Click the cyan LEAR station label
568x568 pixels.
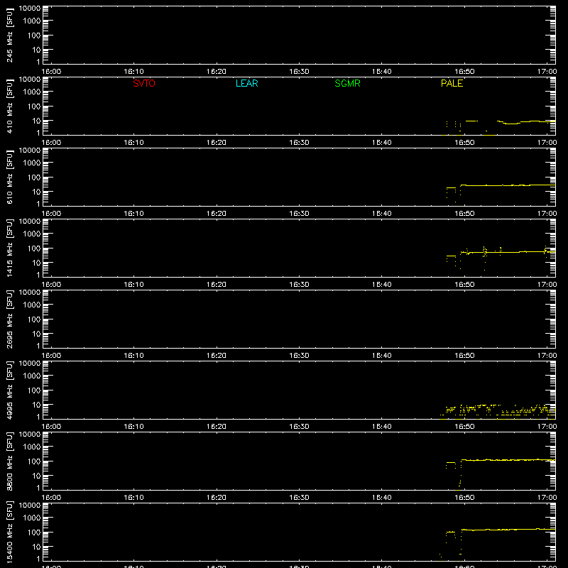tap(246, 83)
